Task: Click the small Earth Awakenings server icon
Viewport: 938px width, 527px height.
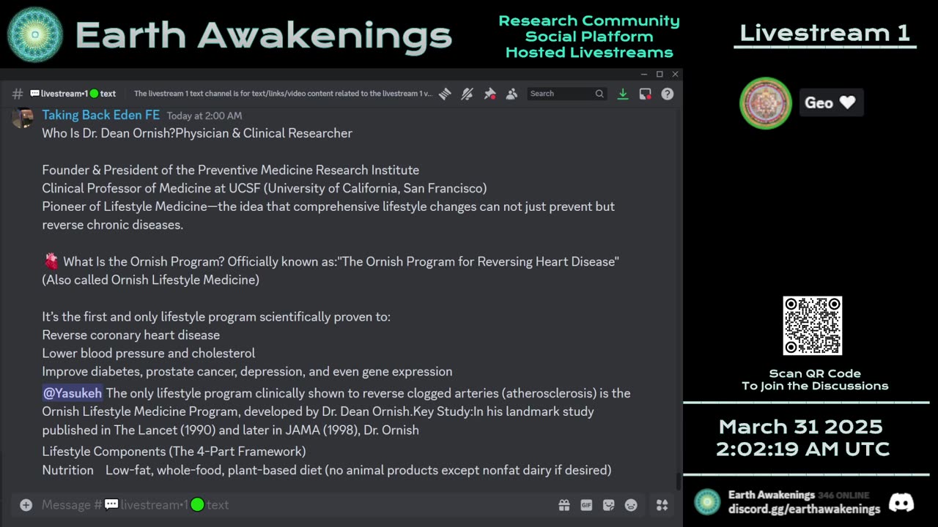Action: coord(707,502)
